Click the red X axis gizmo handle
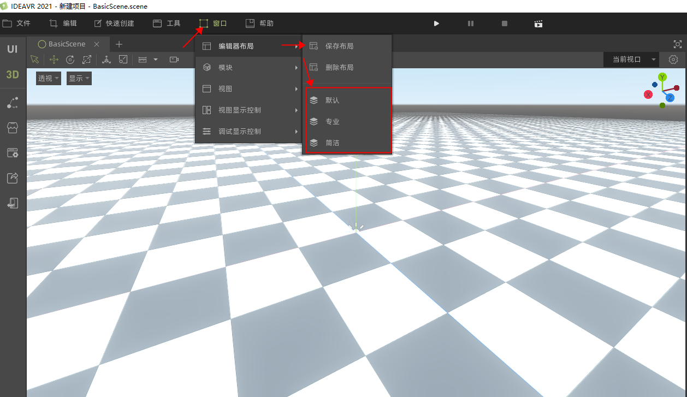687x397 pixels. (649, 95)
